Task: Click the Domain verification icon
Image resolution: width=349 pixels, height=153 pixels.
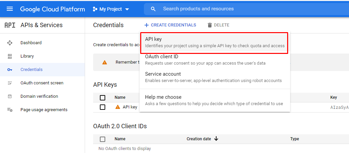Action: (x=9, y=96)
